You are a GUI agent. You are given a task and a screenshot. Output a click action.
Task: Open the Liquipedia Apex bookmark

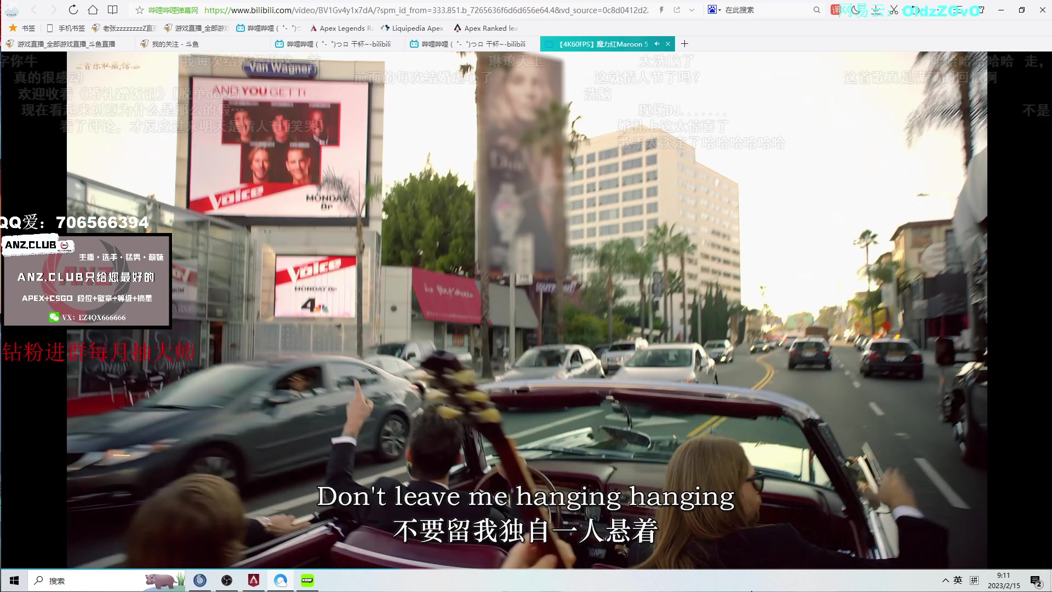(x=412, y=28)
